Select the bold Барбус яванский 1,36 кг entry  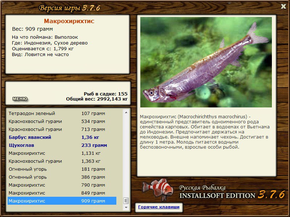point(62,137)
